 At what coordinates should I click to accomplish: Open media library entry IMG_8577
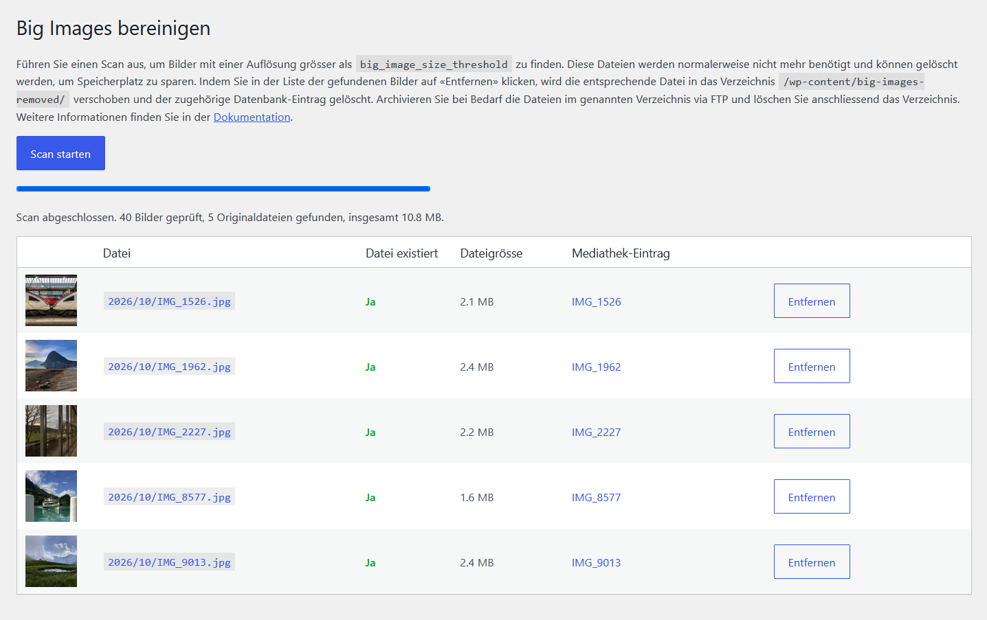[596, 497]
